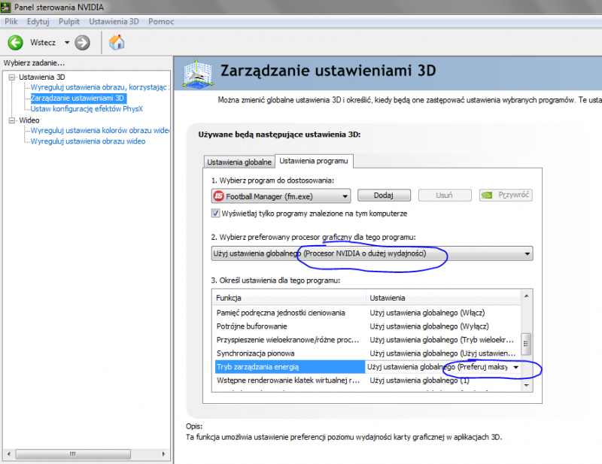The image size is (602, 464).
Task: Click the green Wstecz back arrow
Action: 15,43
